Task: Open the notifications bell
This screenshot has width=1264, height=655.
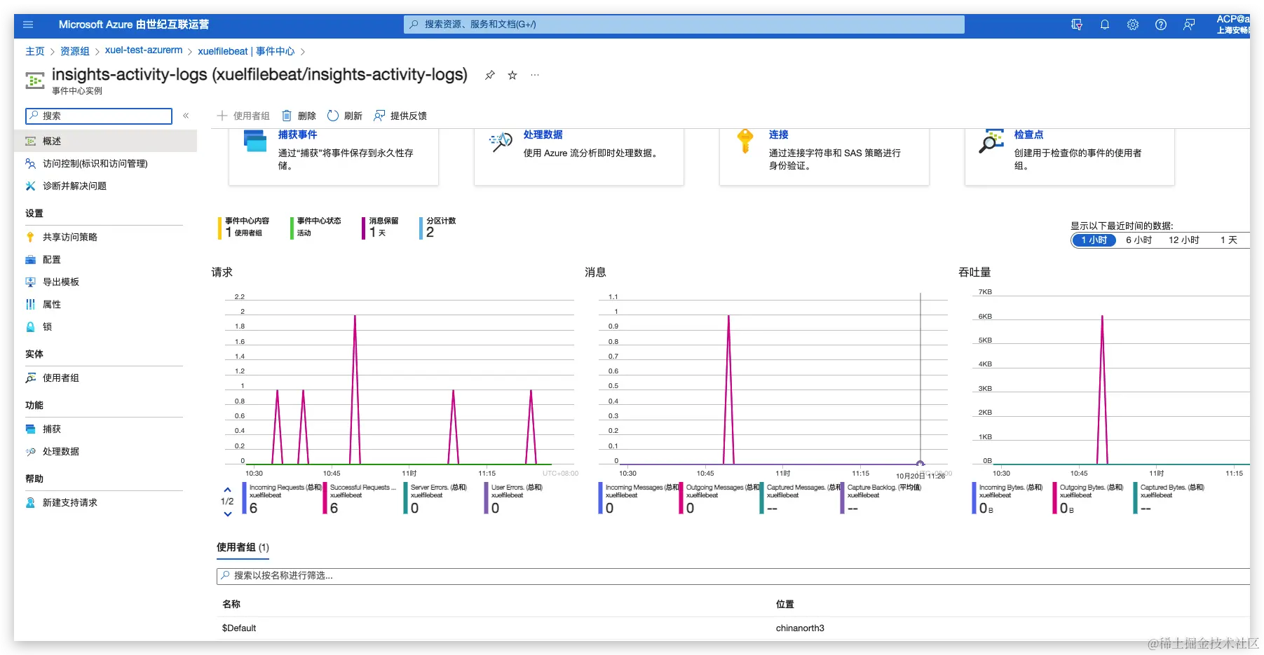Action: click(1105, 25)
